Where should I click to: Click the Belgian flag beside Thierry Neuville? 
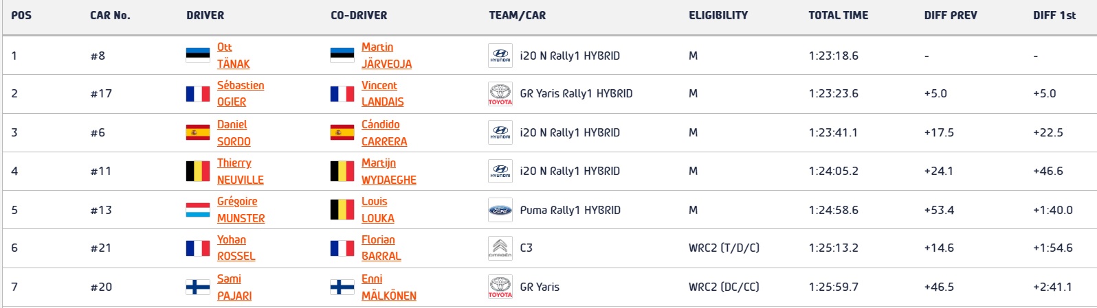(x=198, y=171)
